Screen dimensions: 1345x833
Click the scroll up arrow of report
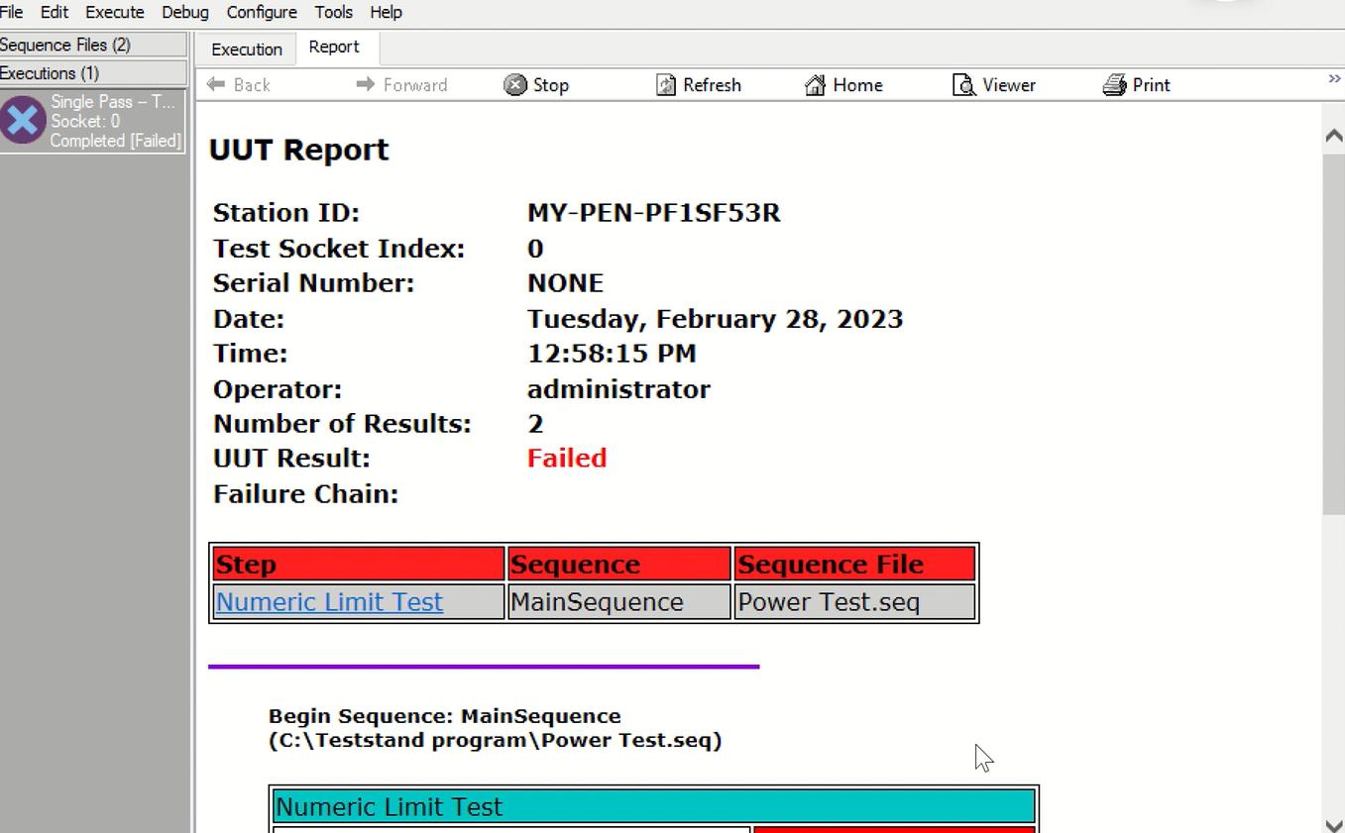pos(1333,137)
